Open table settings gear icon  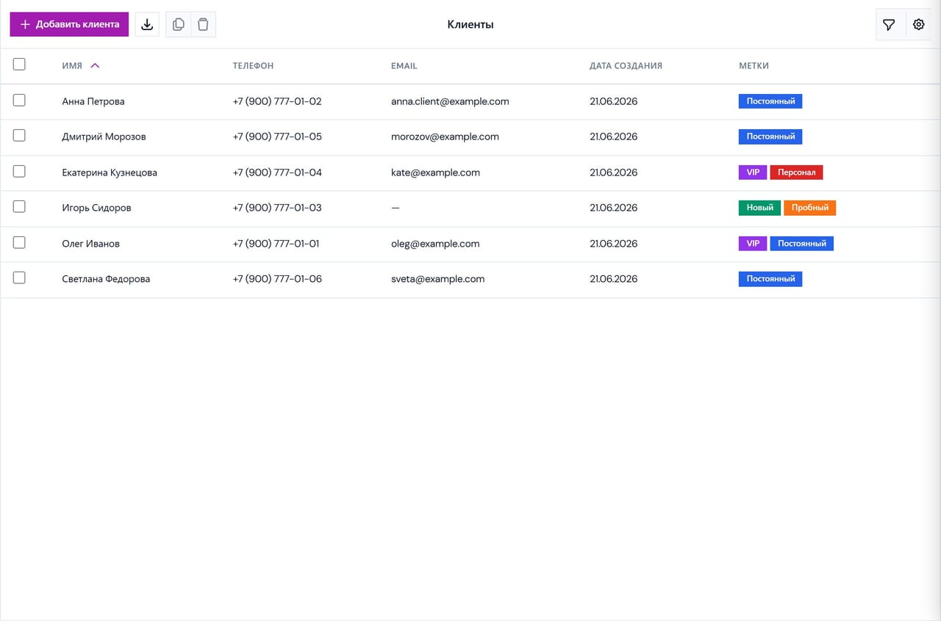coord(919,25)
